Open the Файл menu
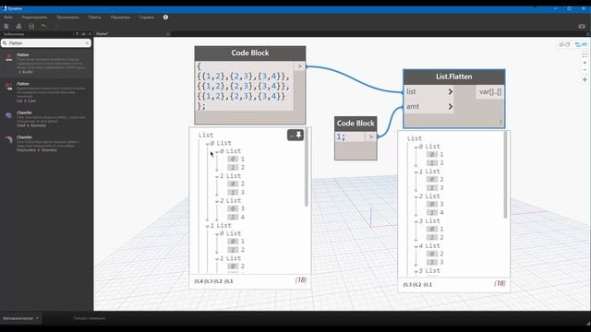This screenshot has height=332, width=591. 8,18
